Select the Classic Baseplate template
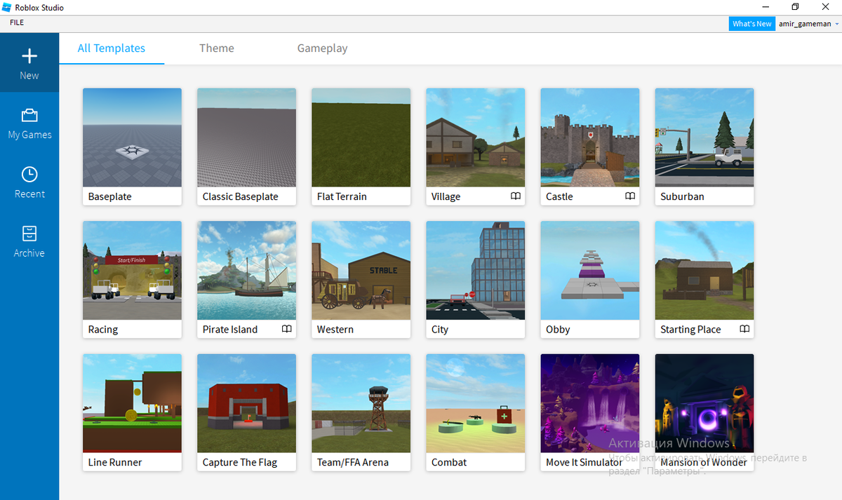 (246, 147)
